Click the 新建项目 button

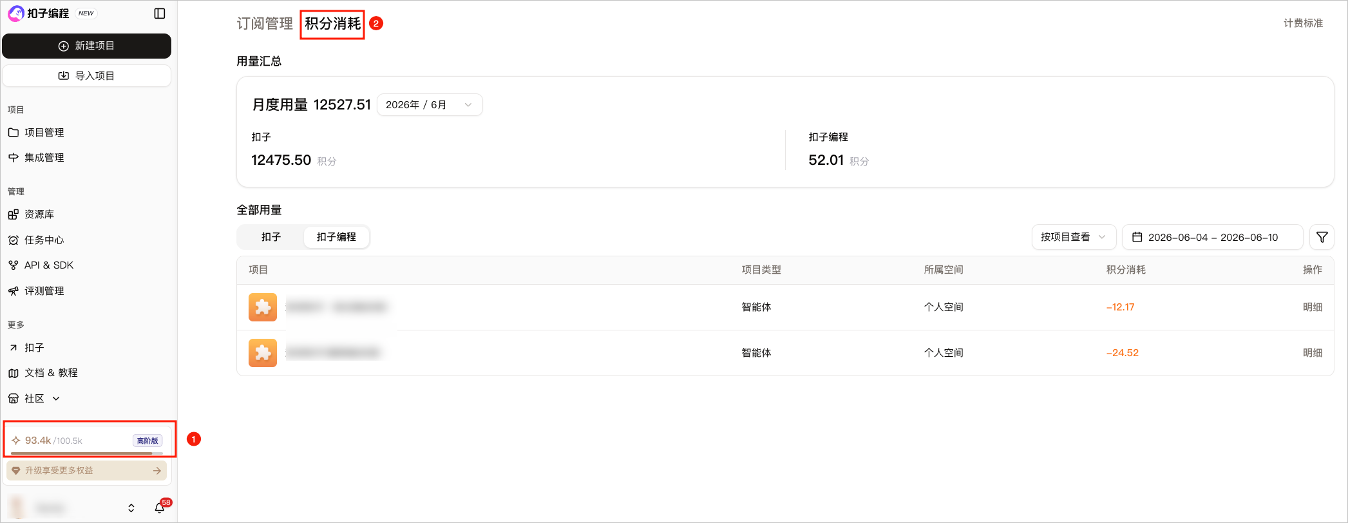point(87,46)
